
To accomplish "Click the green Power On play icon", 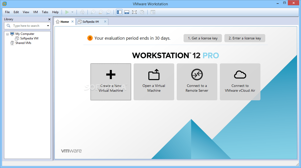I will point(67,12).
